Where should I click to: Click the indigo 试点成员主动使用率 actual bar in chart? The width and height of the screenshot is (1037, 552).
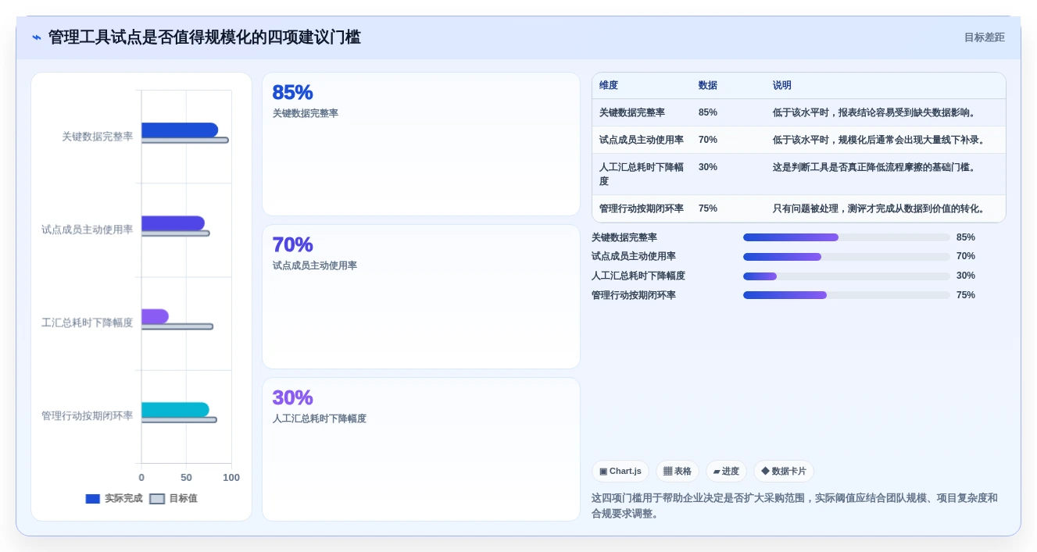click(173, 223)
